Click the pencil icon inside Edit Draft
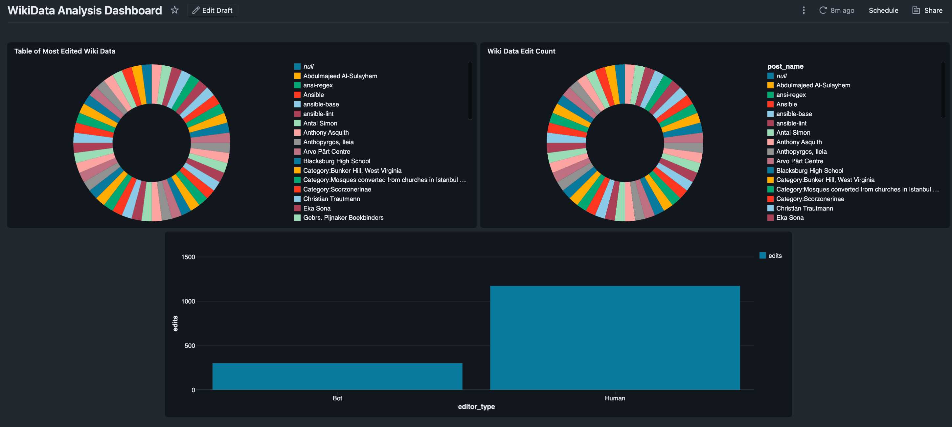The image size is (952, 427). (196, 10)
